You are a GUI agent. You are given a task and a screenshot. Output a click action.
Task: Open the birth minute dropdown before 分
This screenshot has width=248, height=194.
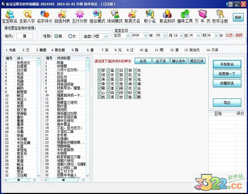pyautogui.click(x=216, y=36)
